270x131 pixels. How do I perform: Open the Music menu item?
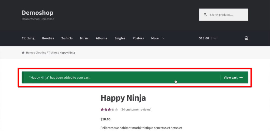pyautogui.click(x=84, y=38)
